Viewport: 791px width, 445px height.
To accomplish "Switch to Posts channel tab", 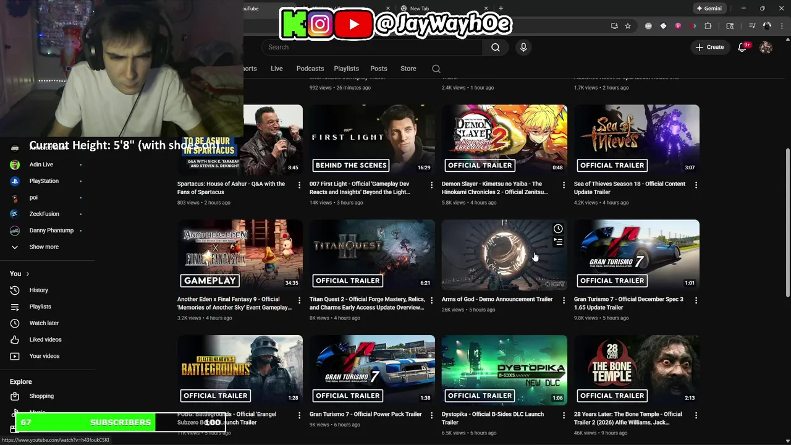I will [x=379, y=69].
